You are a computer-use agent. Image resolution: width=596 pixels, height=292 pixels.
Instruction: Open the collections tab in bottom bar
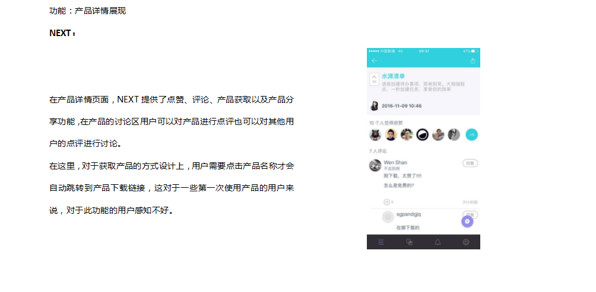click(x=410, y=242)
